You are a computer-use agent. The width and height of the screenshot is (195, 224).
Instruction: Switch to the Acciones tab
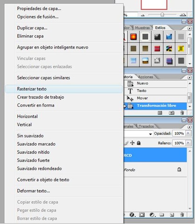(146, 77)
